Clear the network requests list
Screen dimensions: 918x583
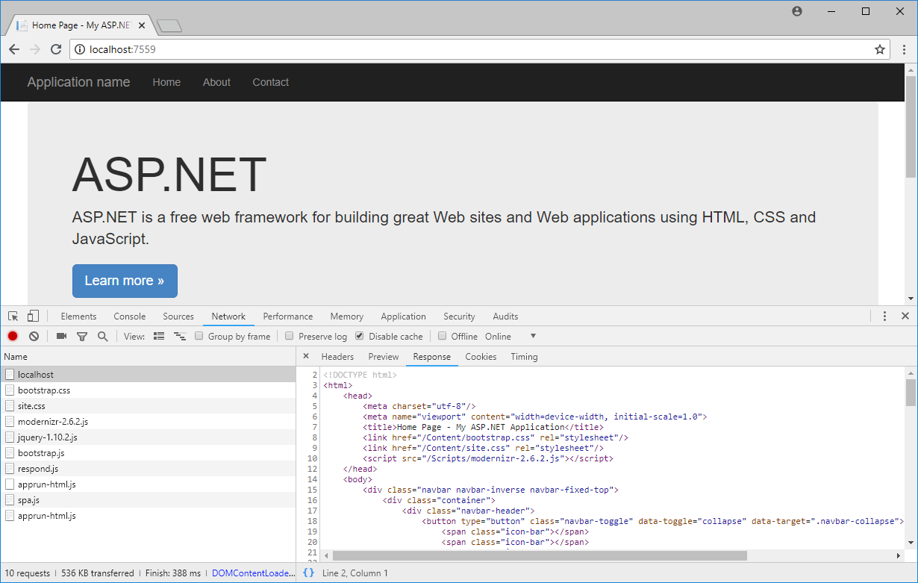34,336
